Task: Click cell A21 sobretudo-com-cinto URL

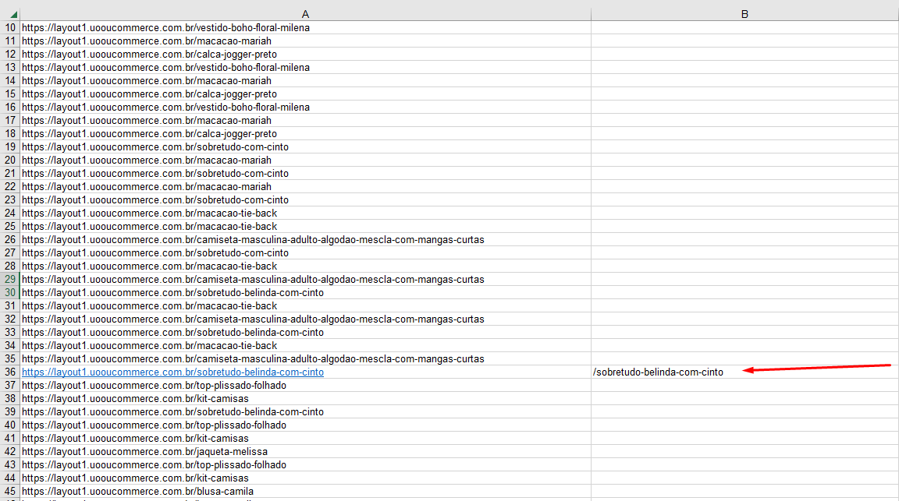Action: coord(305,174)
